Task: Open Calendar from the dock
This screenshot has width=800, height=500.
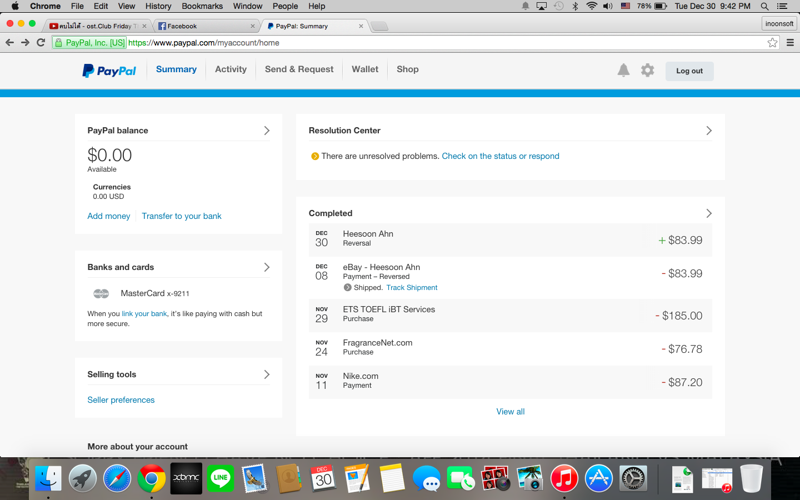Action: click(x=324, y=478)
